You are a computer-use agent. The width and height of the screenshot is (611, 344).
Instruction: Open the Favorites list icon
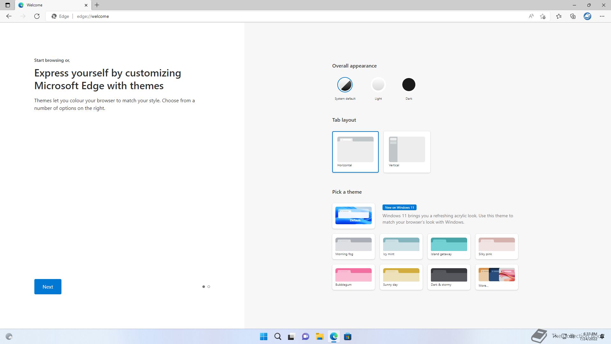559,16
